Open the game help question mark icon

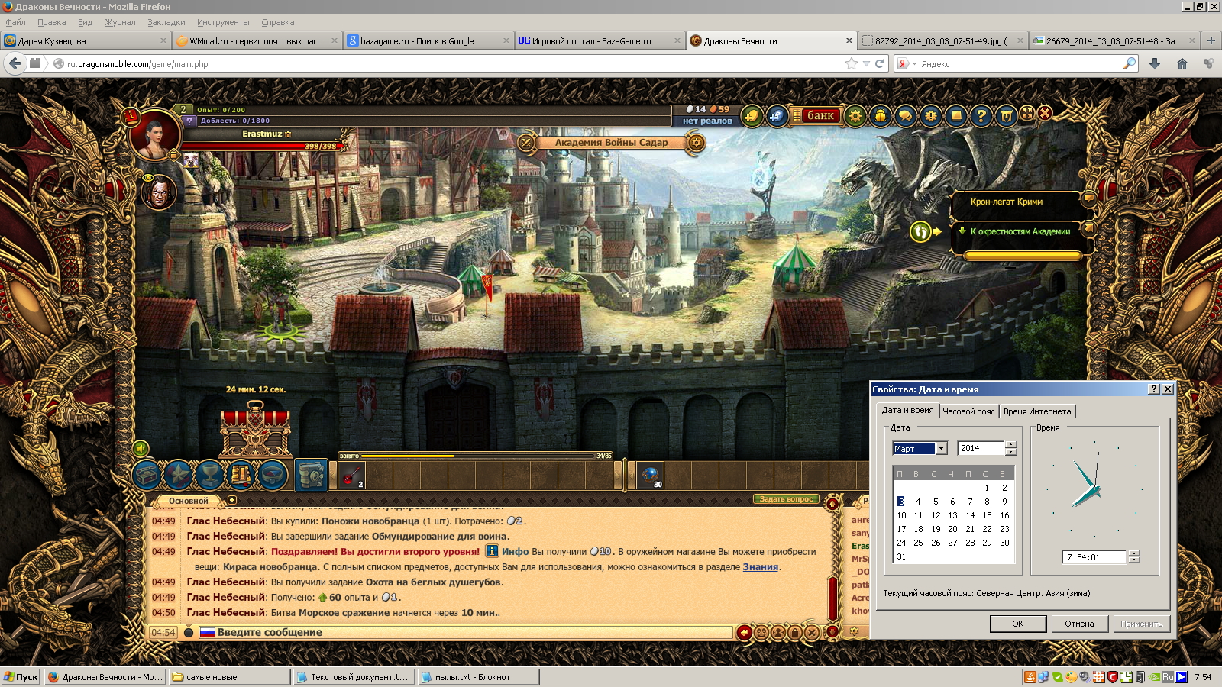coord(981,116)
